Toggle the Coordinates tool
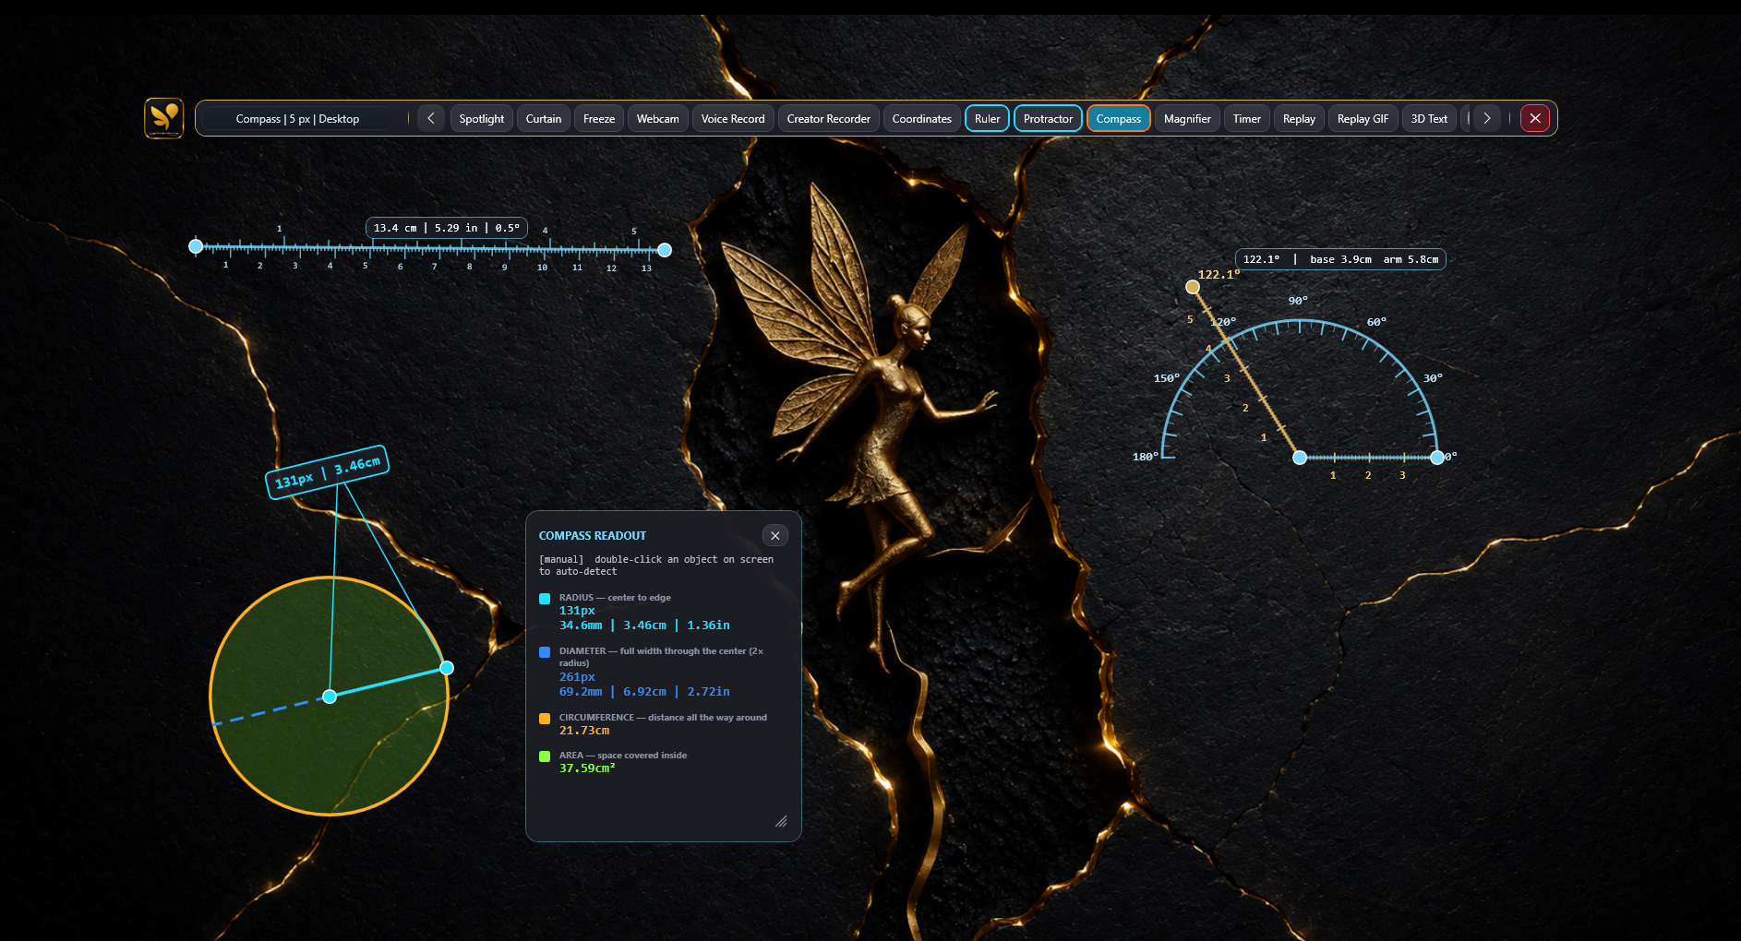The width and height of the screenshot is (1741, 941). click(x=922, y=118)
